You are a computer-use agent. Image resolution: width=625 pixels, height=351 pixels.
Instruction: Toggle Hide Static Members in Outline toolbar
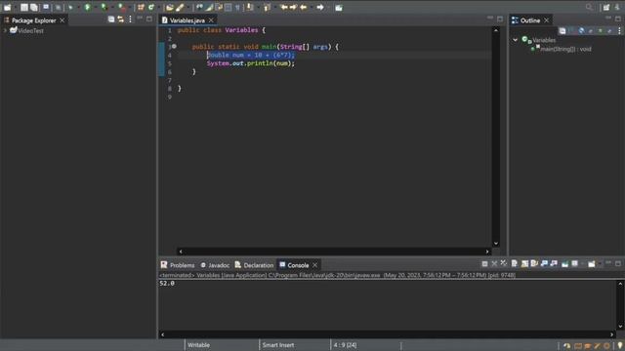point(591,30)
